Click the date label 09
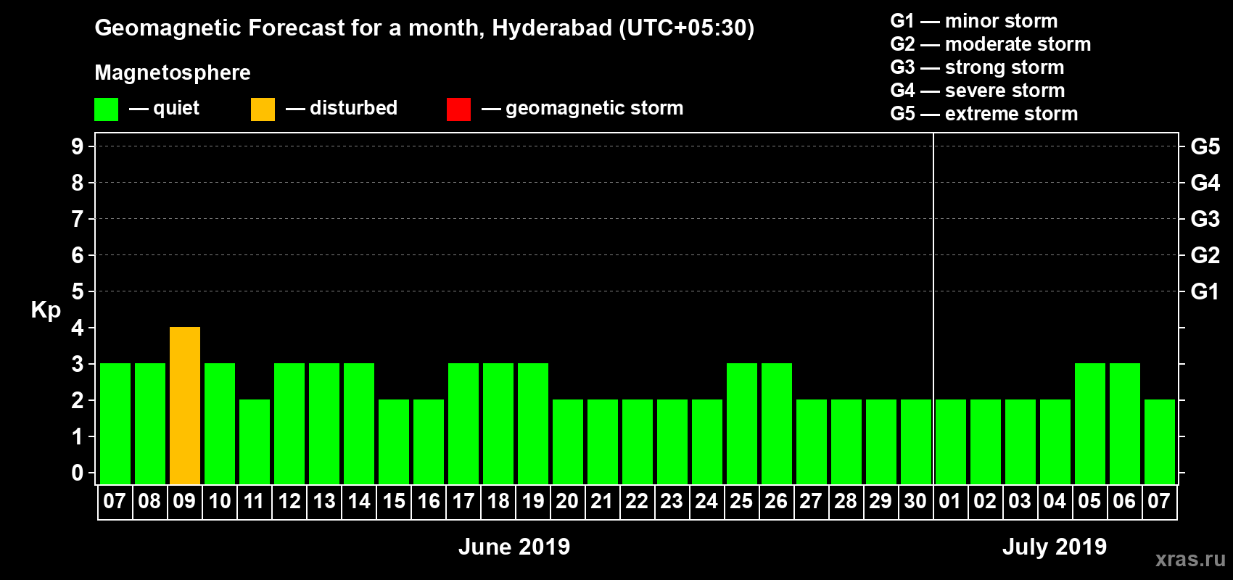This screenshot has height=580, width=1233. [x=184, y=502]
